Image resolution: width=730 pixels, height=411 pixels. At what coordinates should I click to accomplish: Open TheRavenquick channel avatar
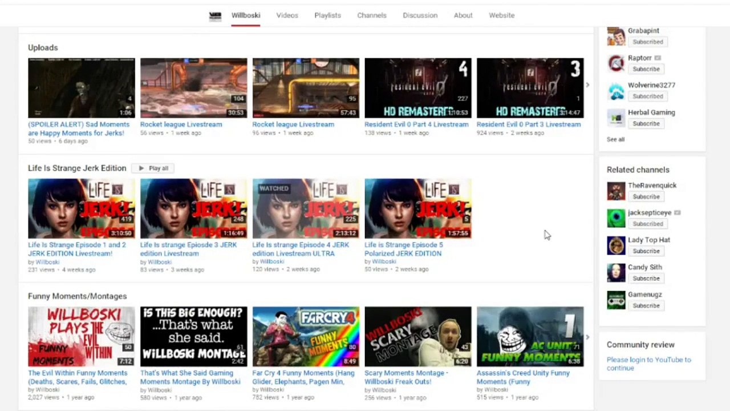(616, 191)
